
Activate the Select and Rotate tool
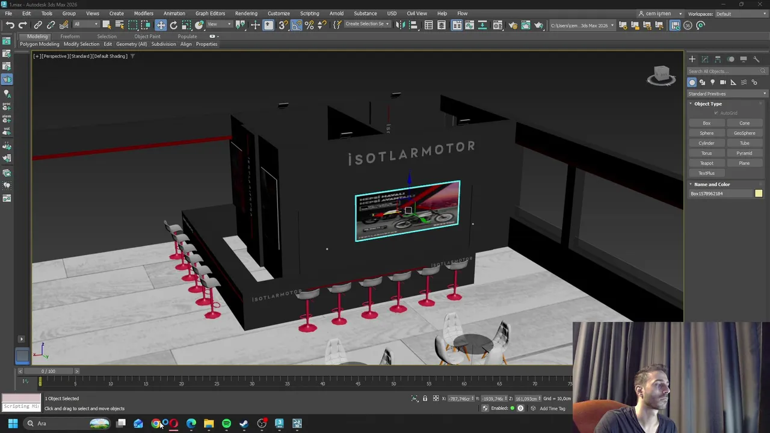tap(173, 25)
